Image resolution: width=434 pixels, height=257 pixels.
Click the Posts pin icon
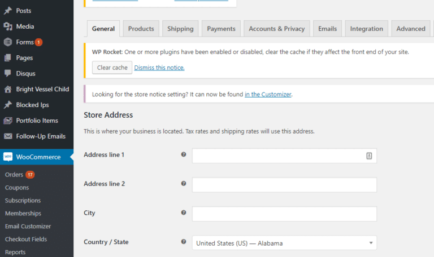pos(8,11)
